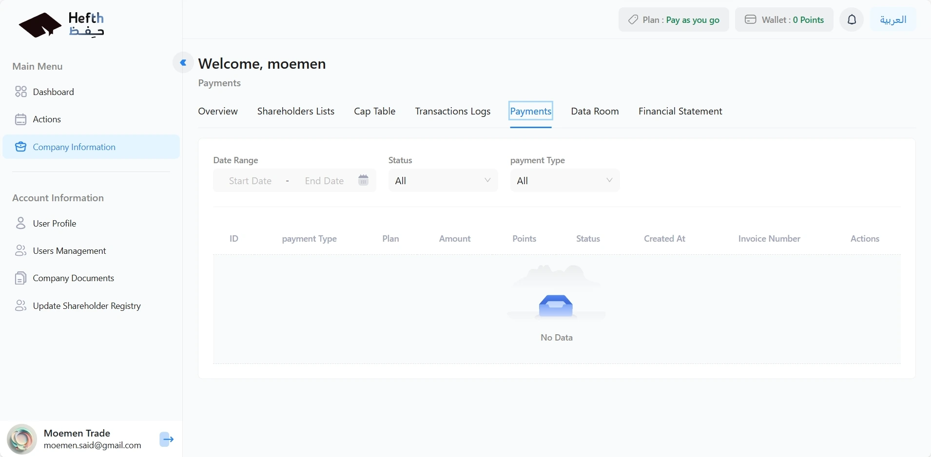Image resolution: width=931 pixels, height=457 pixels.
Task: Click the logout arrow icon
Action: pyautogui.click(x=167, y=439)
